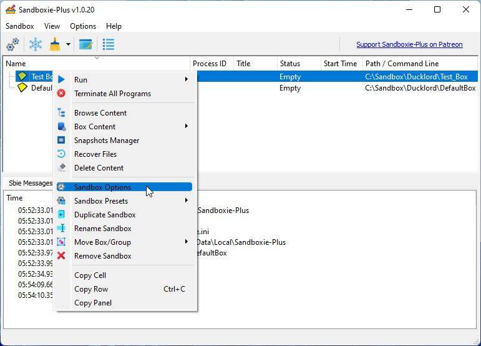Open Snapshots Manager from the menu
This screenshot has height=346, width=481.
125,141
